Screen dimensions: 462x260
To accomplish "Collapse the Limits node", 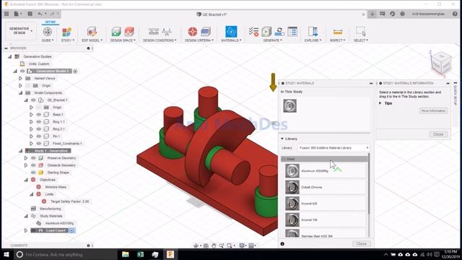I will coord(31,194).
